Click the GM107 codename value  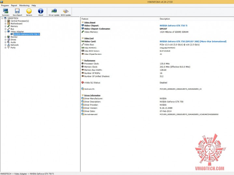(x=163, y=29)
